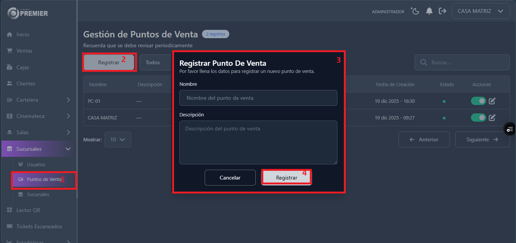516x243 pixels.
Task: Disable the PC-01 status toggle
Action: click(x=478, y=101)
